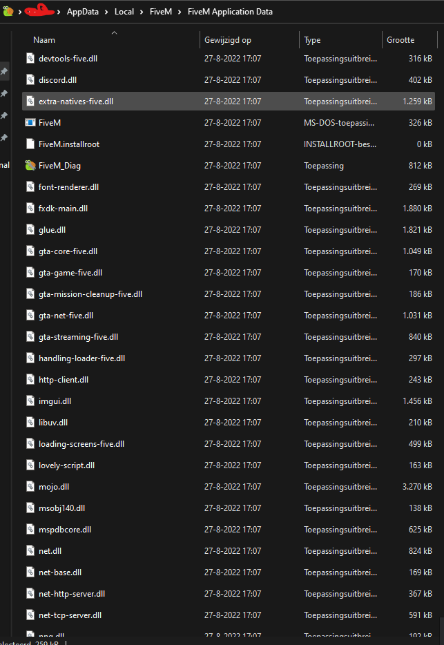444x645 pixels.
Task: Click the libuv.dll file icon
Action: pos(30,422)
